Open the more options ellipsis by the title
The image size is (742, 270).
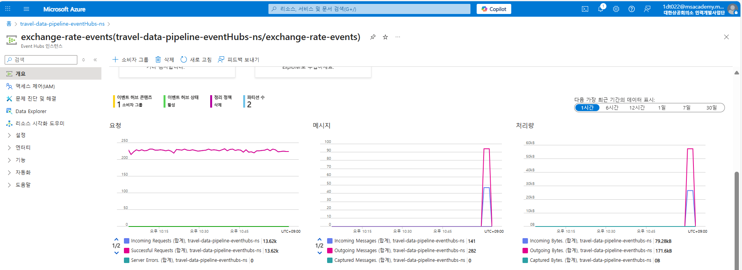pyautogui.click(x=398, y=37)
